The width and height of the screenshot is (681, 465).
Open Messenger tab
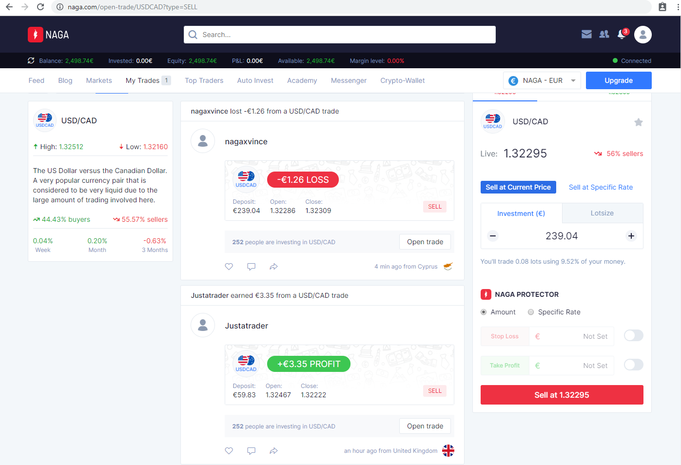(349, 80)
